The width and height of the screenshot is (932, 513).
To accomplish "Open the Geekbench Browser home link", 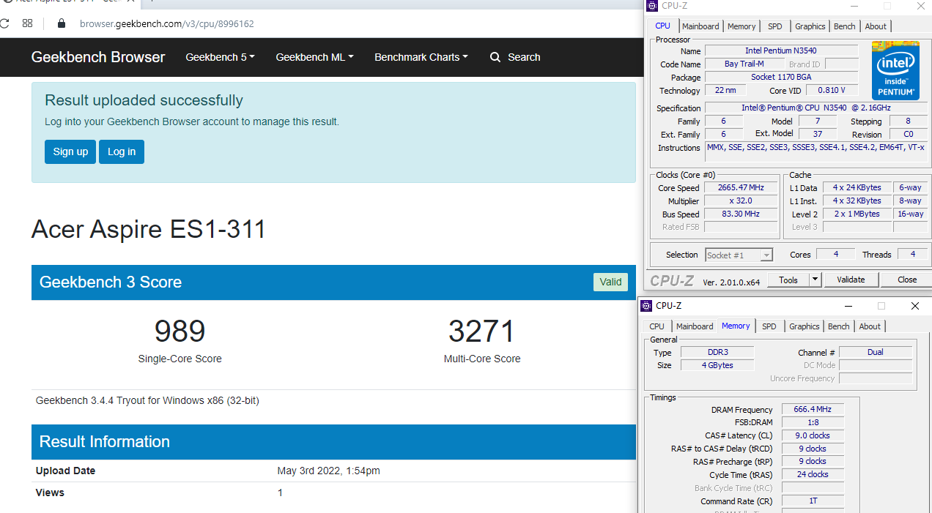I will [98, 57].
